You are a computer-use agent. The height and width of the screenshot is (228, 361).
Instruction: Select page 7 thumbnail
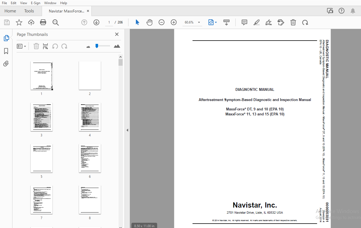(x=41, y=200)
